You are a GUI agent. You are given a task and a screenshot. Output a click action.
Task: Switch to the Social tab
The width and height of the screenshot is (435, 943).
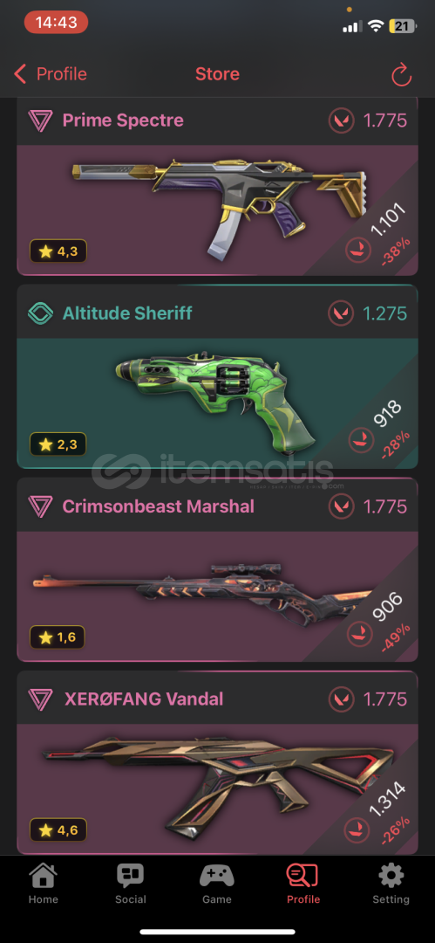[x=131, y=876]
